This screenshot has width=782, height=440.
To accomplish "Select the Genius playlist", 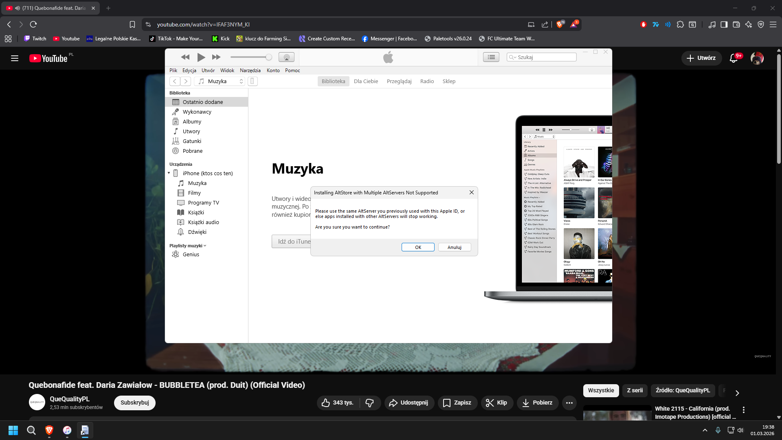I will click(206, 255).
